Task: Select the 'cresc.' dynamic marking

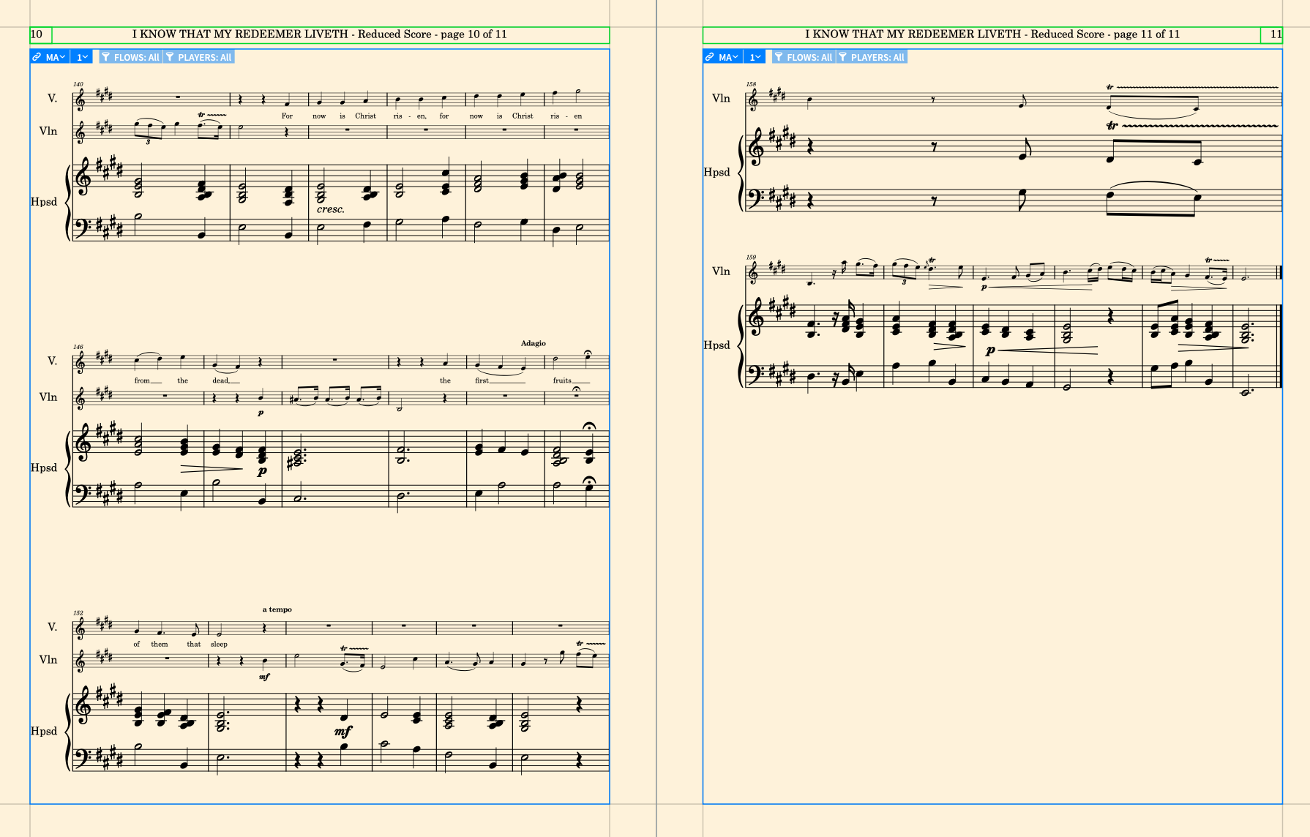Action: [331, 209]
